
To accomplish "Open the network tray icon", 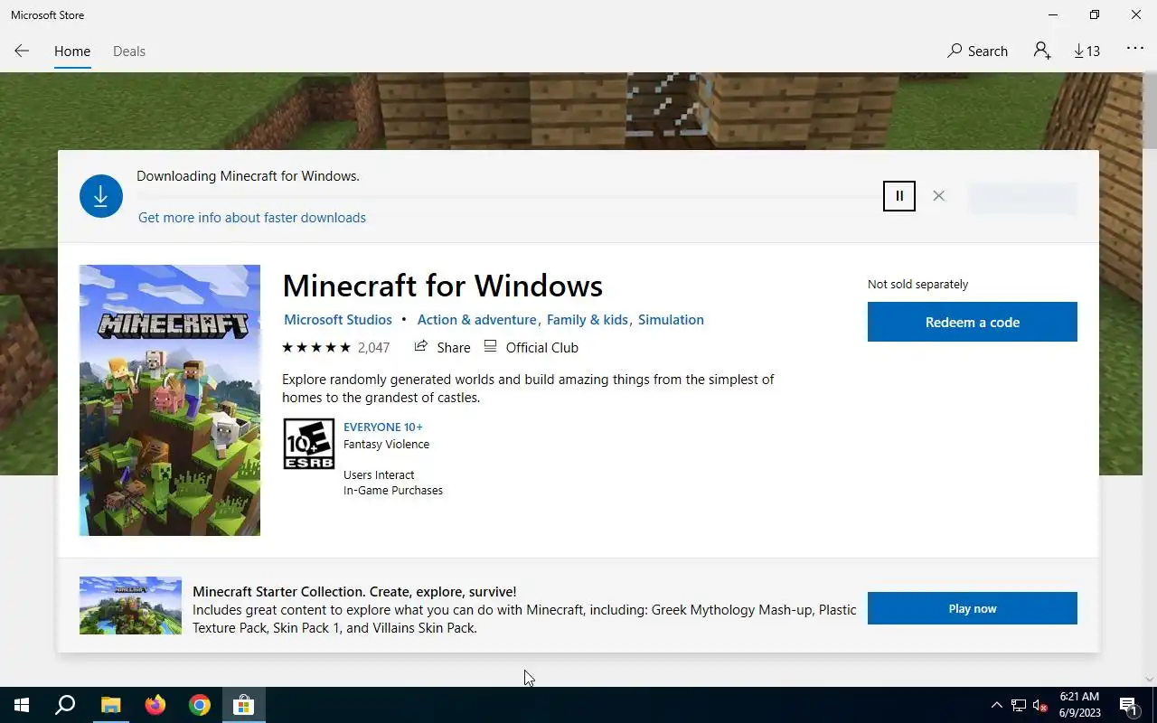I will point(1019,705).
